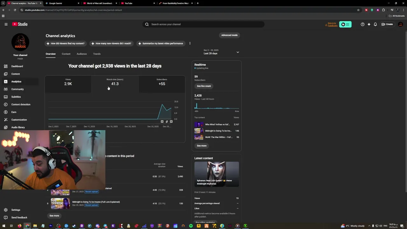
Task: Switch to the YouTube browser tab
Action: click(138, 3)
